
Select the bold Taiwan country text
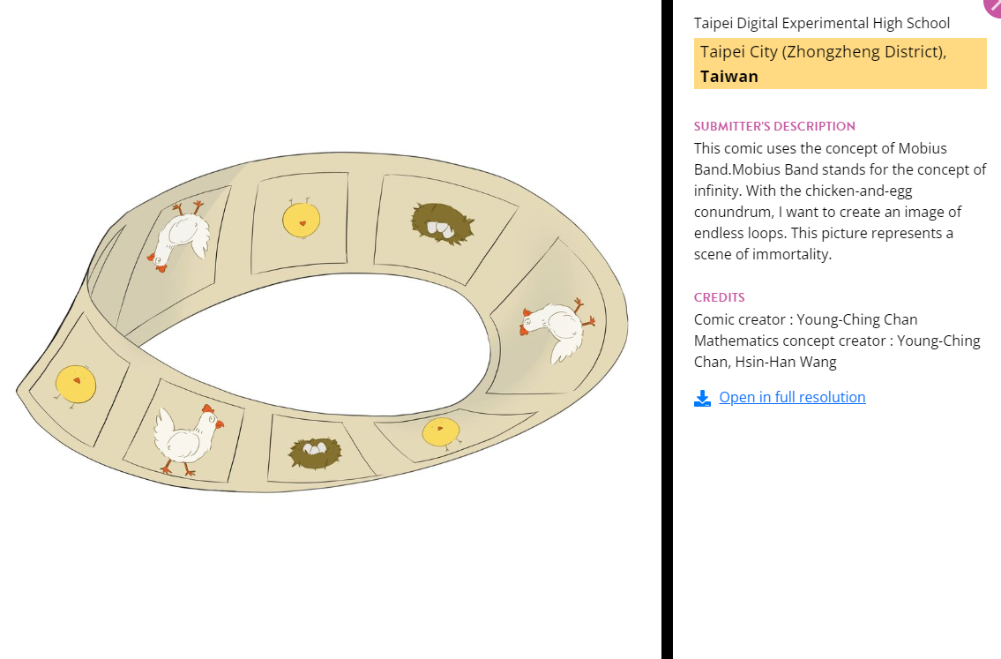click(x=729, y=77)
